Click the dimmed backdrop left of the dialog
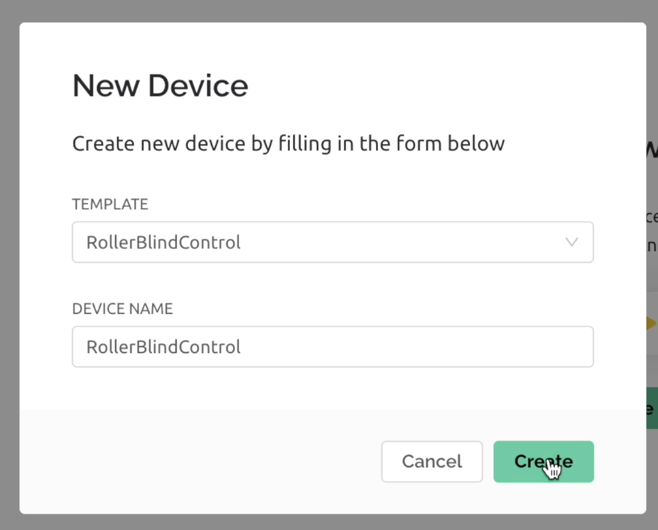 point(9,261)
